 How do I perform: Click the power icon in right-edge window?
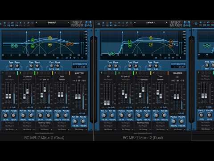point(196,24)
